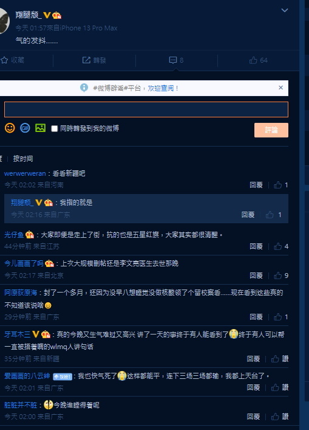Open the emoji picker smiley icon
This screenshot has height=430, width=309.
(10, 128)
